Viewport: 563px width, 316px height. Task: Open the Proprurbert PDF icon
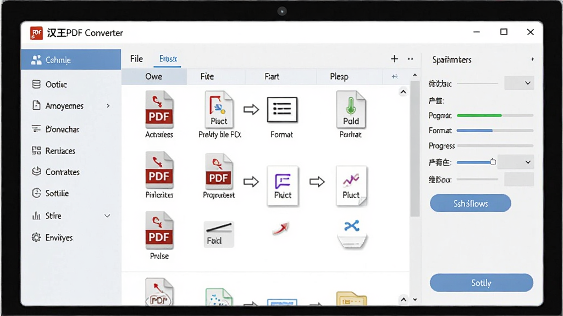pyautogui.click(x=219, y=171)
